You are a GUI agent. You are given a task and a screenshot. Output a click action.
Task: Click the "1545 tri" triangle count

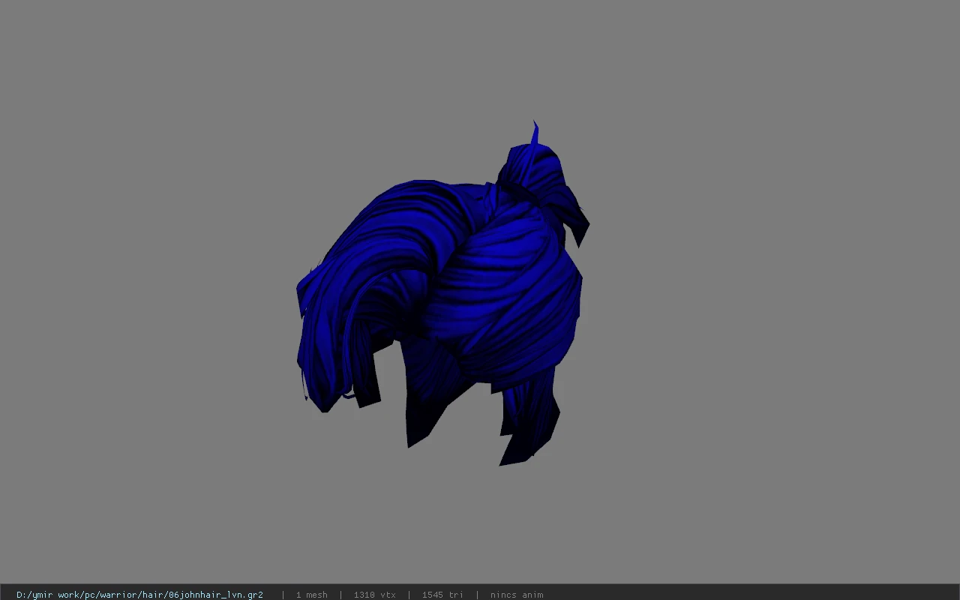coord(442,595)
